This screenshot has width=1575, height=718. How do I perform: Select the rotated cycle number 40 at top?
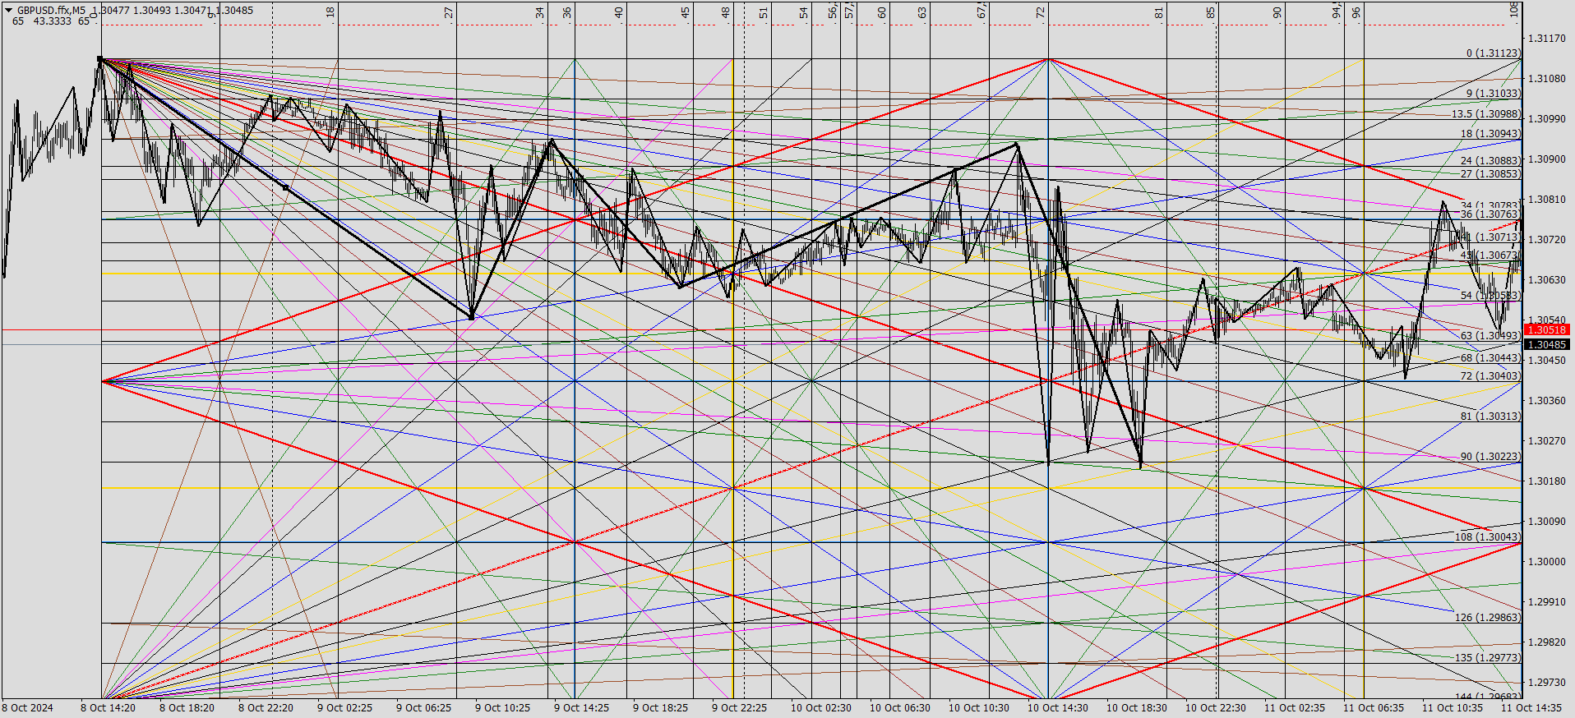tap(619, 12)
